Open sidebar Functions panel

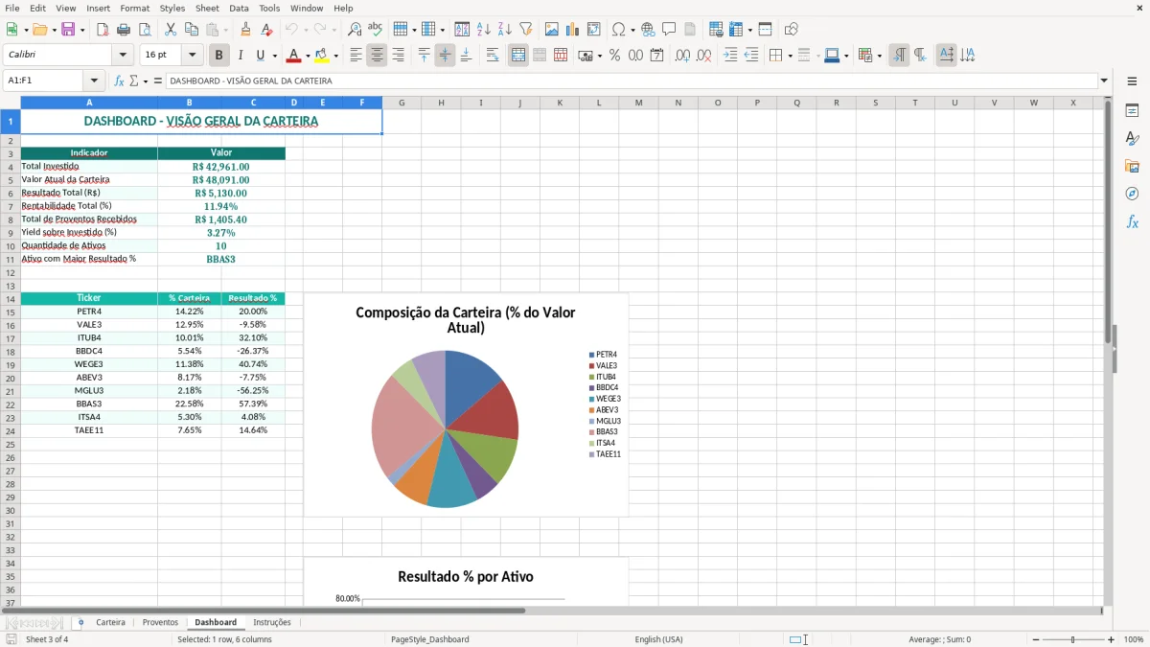click(1132, 221)
